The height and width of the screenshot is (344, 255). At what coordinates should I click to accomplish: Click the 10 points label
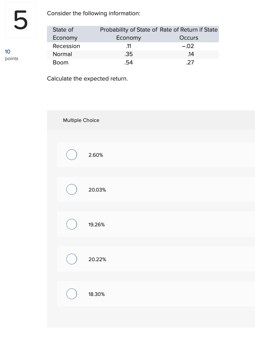(x=11, y=55)
